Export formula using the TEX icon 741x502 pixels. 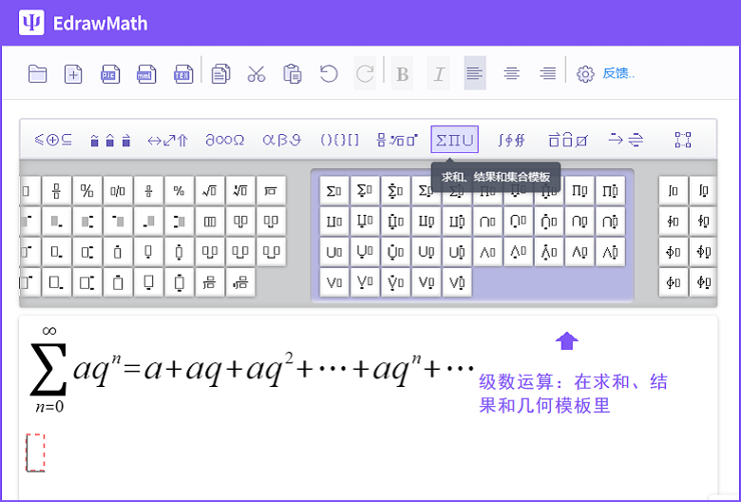(x=183, y=74)
